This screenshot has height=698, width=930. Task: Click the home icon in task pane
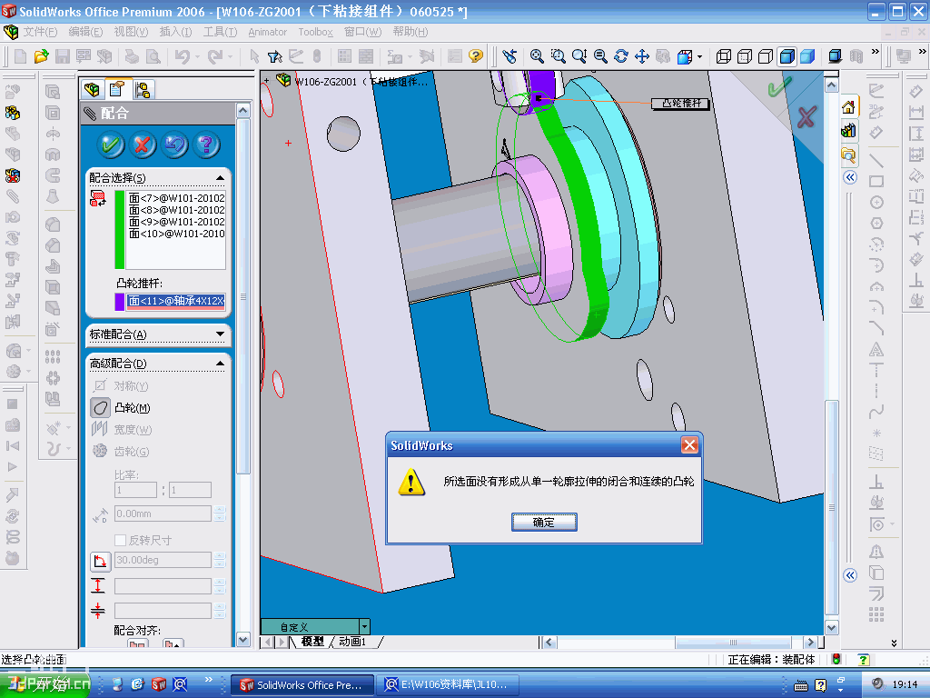tap(849, 107)
